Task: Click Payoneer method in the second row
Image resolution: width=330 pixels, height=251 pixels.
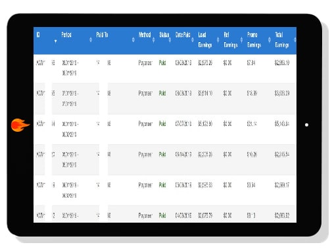Action: point(145,94)
